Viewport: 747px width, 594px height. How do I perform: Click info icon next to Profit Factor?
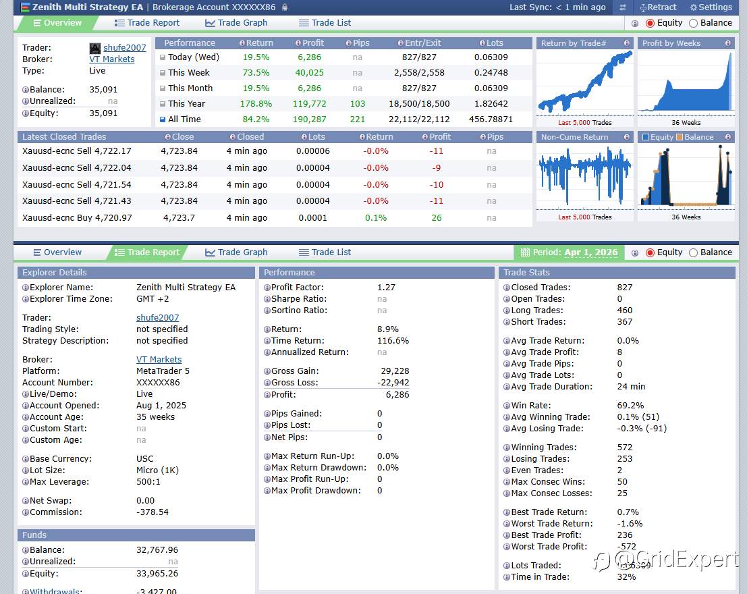(267, 288)
